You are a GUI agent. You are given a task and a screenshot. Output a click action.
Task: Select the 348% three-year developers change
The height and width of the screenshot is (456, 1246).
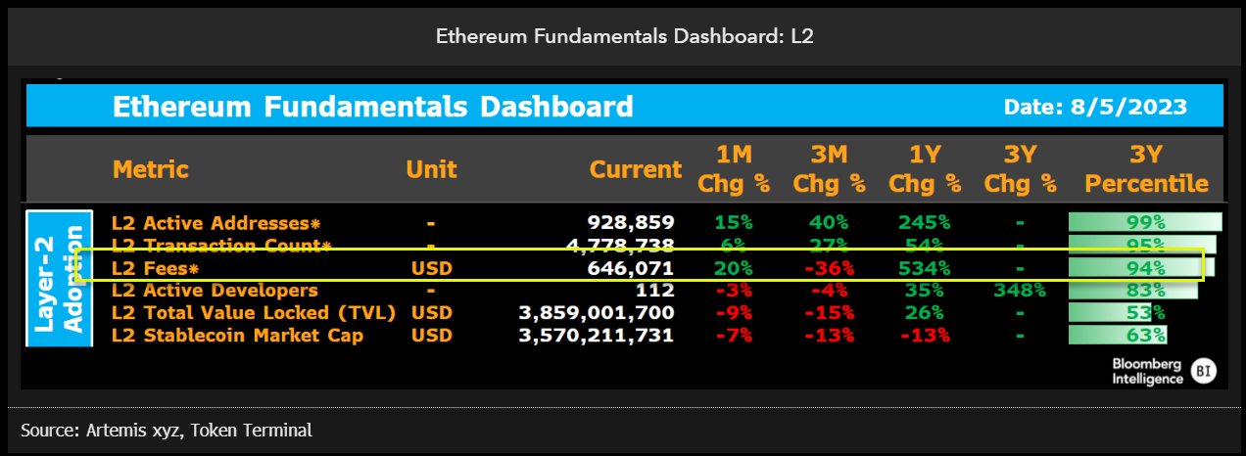[1020, 291]
